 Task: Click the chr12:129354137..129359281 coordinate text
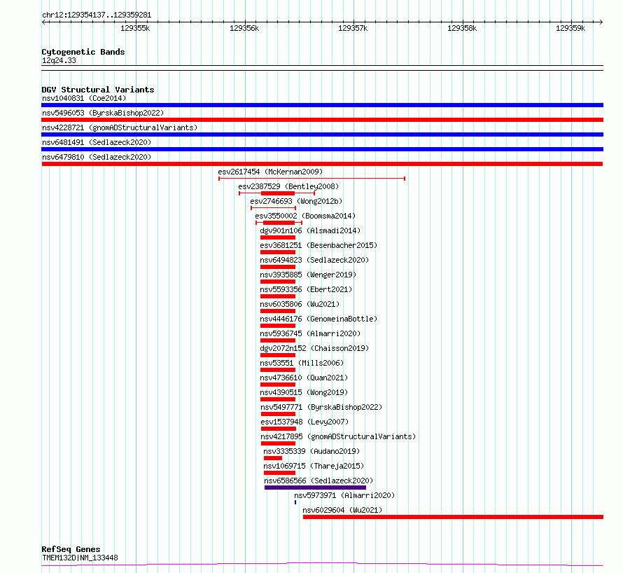click(97, 15)
